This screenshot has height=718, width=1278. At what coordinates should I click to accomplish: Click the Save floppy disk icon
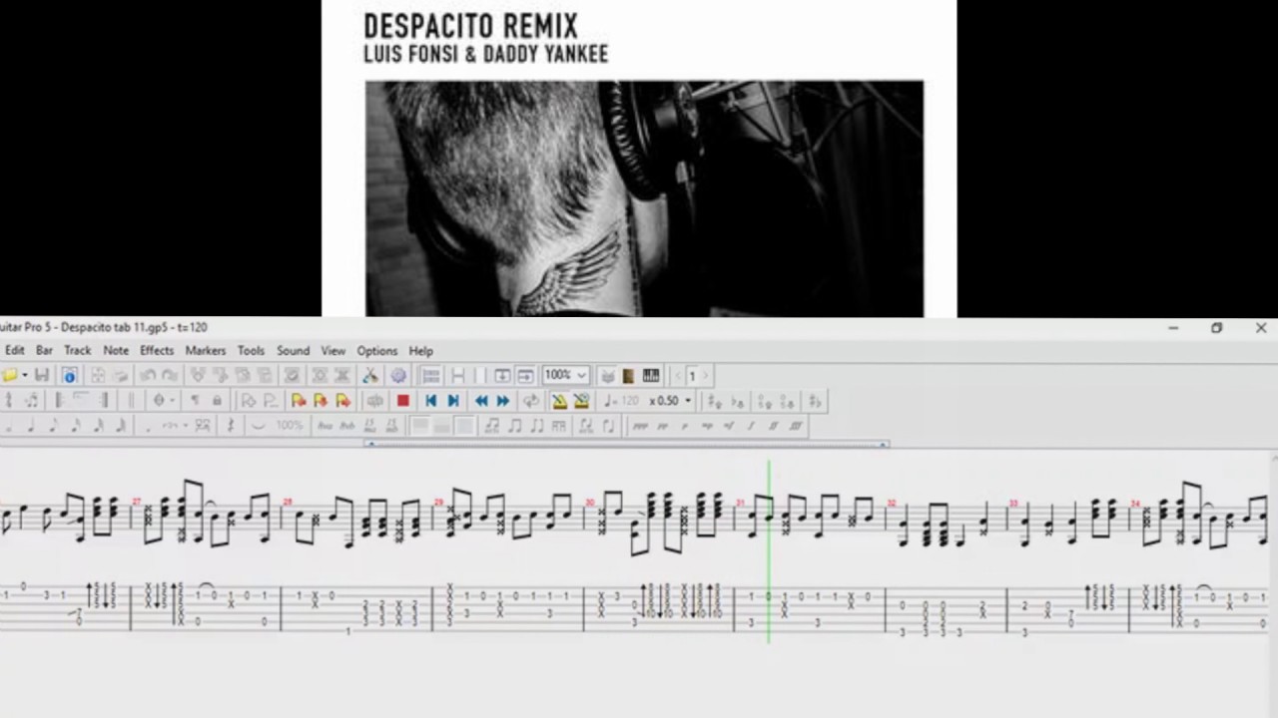42,375
